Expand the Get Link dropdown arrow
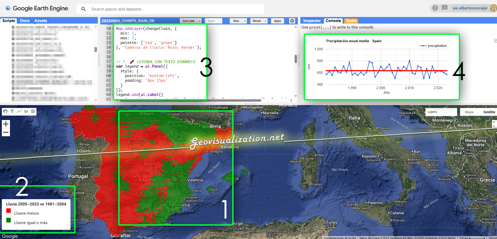 click(199, 21)
